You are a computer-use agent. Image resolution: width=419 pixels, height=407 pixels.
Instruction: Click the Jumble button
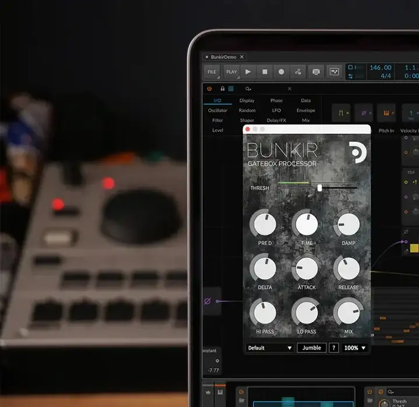tap(311, 348)
